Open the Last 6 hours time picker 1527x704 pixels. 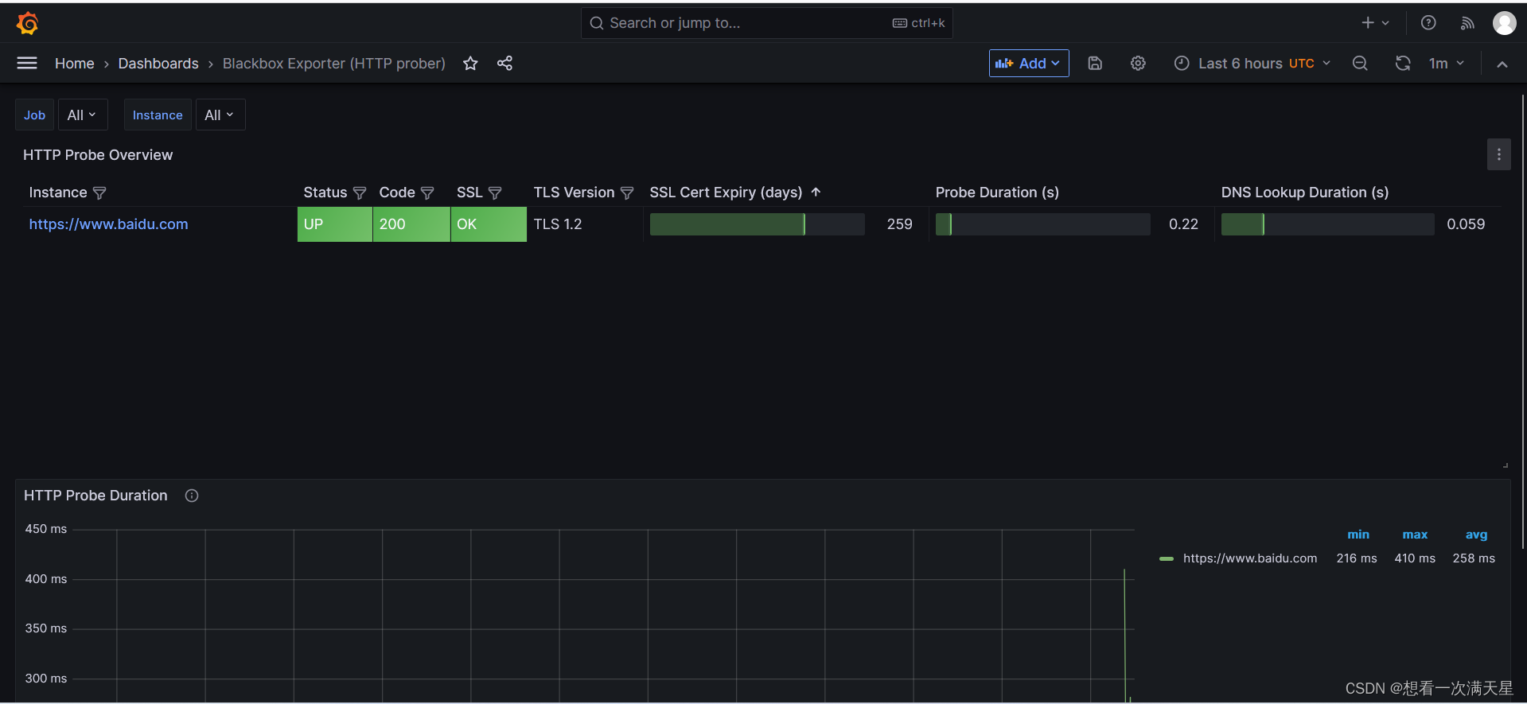tap(1252, 63)
